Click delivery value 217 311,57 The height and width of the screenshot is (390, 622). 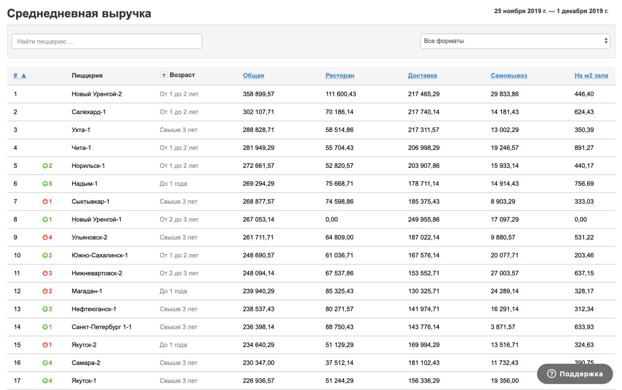[x=424, y=130]
